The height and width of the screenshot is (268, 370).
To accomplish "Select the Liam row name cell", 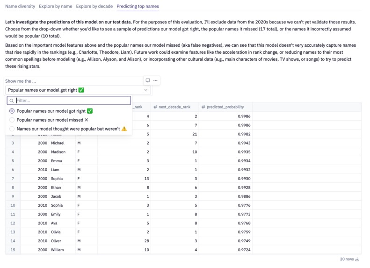I will [x=62, y=170].
